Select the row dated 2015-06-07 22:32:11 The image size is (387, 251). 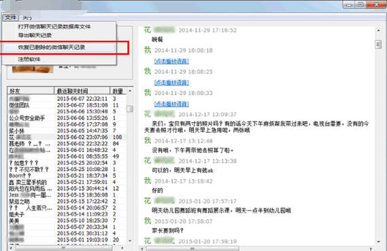click(x=67, y=98)
